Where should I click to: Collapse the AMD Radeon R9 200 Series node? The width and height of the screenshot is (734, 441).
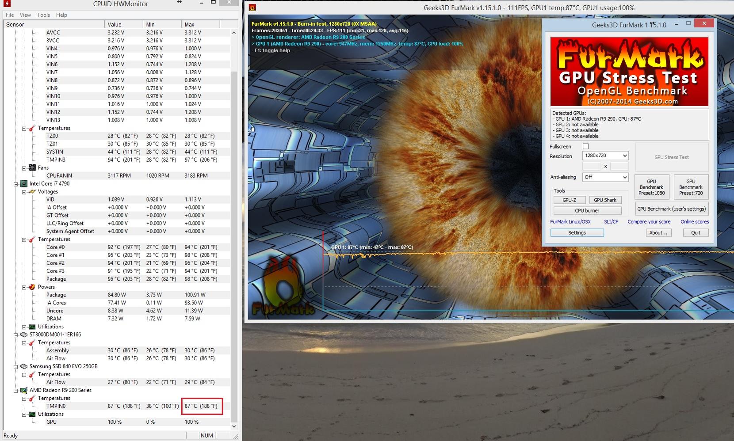pos(16,391)
